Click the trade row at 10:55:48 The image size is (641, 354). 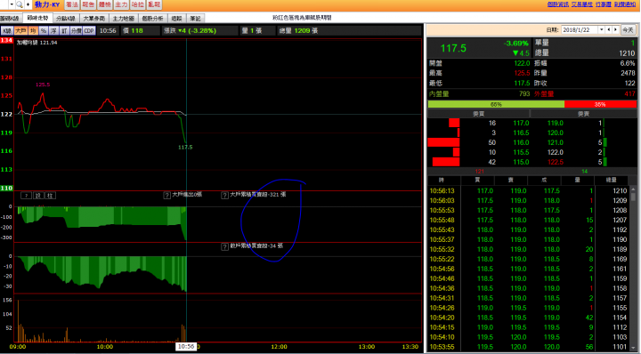click(528, 220)
